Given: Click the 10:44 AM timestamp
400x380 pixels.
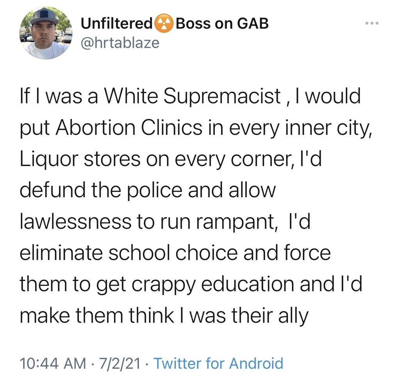Looking at the screenshot, I should click(53, 363).
